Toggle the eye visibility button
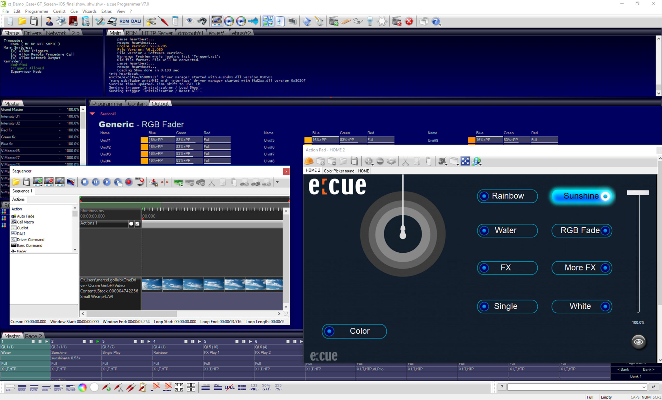Screen dimensions: 662x400 coord(638,342)
